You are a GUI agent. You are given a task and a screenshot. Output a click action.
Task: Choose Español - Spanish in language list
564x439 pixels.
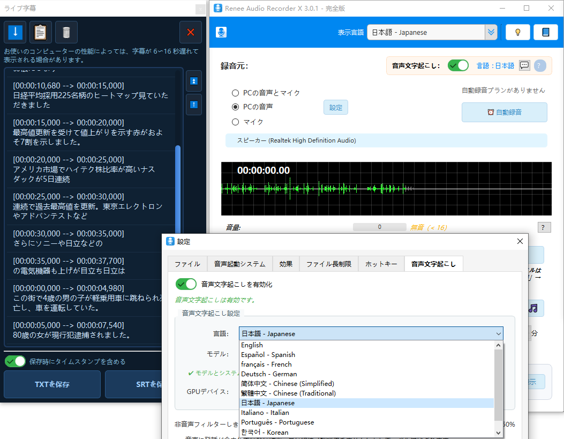pos(366,355)
